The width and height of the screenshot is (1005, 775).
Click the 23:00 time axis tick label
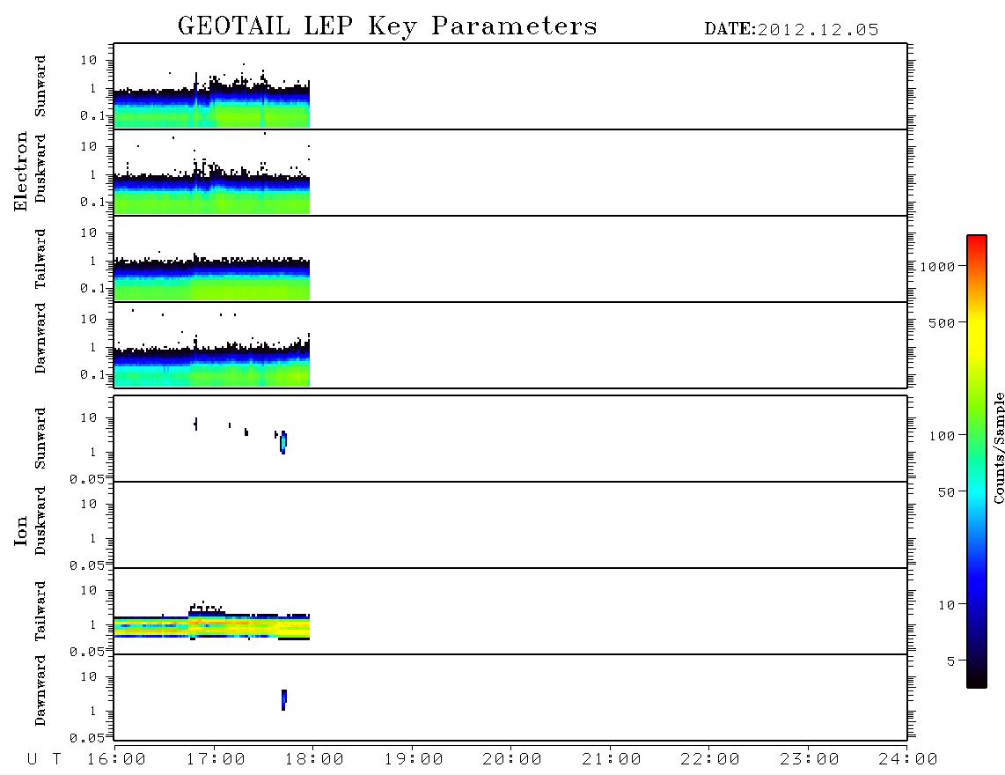(x=810, y=760)
